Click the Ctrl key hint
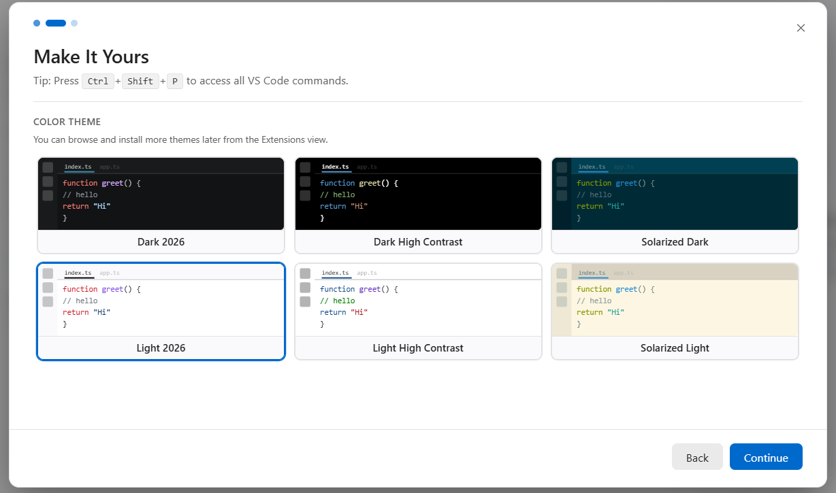 (98, 81)
